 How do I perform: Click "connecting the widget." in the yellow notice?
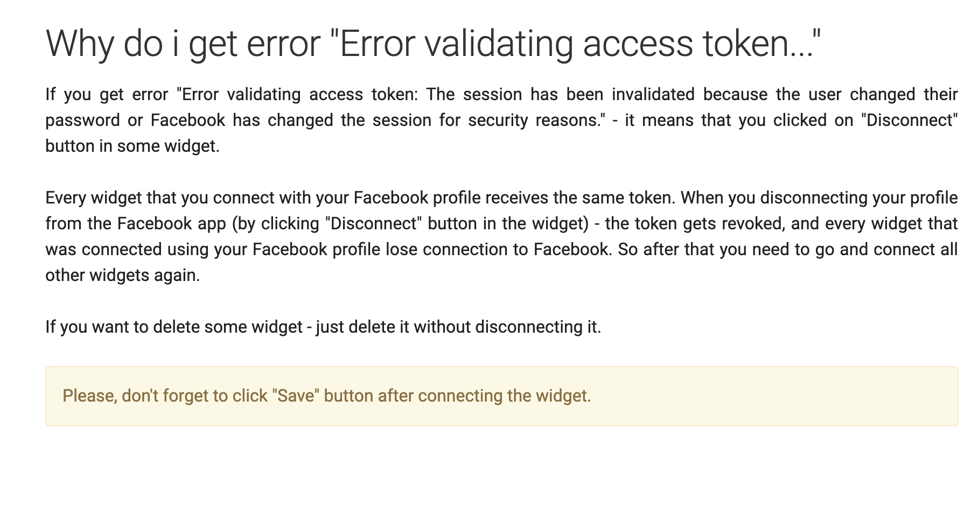point(504,396)
